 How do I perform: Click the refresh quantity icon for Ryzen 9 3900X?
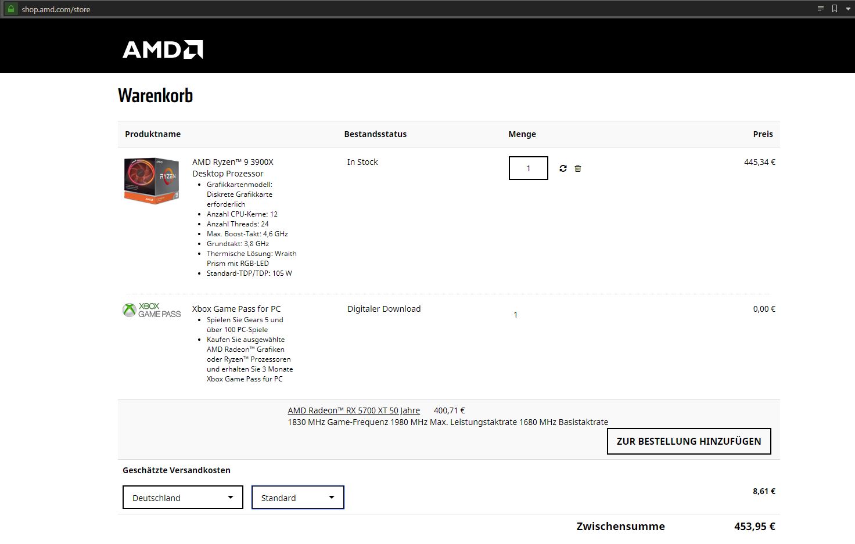coord(563,168)
